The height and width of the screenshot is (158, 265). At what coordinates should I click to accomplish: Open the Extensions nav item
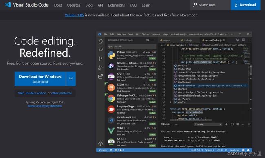pos(116,5)
